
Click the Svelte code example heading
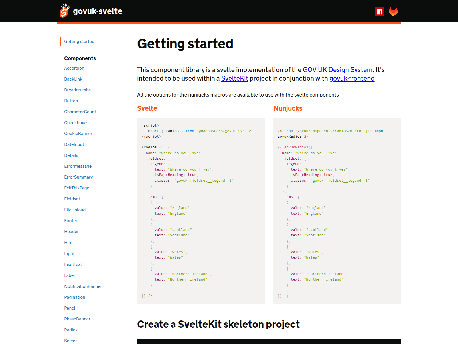(x=147, y=108)
